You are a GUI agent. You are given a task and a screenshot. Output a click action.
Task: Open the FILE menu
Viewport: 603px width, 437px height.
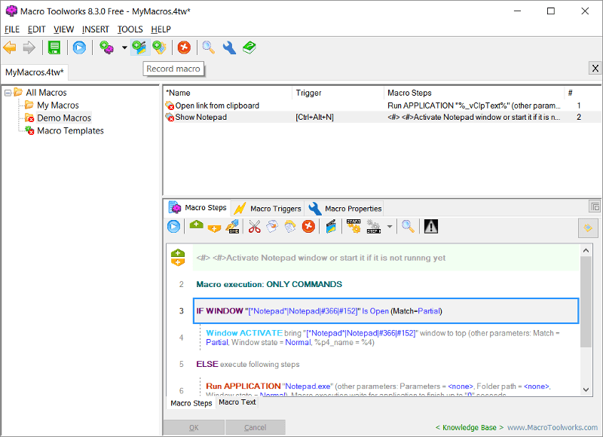12,29
